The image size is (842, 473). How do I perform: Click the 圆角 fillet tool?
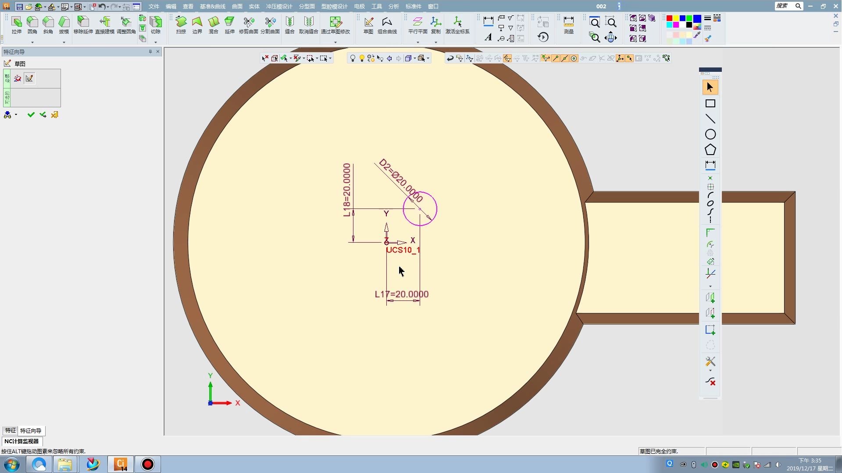[32, 25]
